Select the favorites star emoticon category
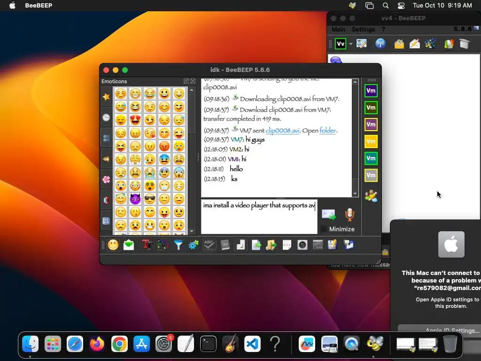Screen dimensions: 481x361 [x=107, y=97]
